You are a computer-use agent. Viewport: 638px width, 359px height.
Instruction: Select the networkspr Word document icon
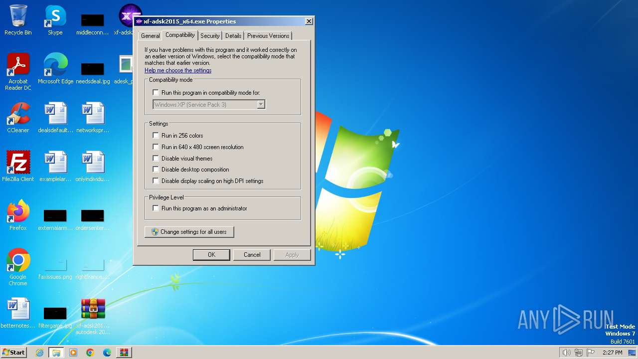click(93, 118)
